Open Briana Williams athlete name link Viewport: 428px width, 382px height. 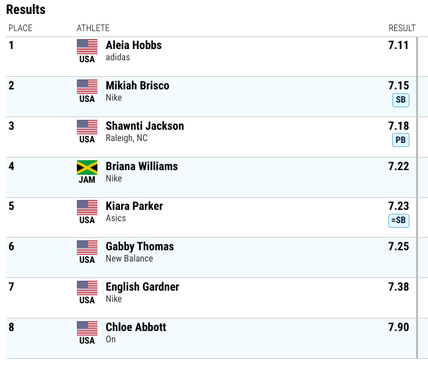tap(142, 166)
